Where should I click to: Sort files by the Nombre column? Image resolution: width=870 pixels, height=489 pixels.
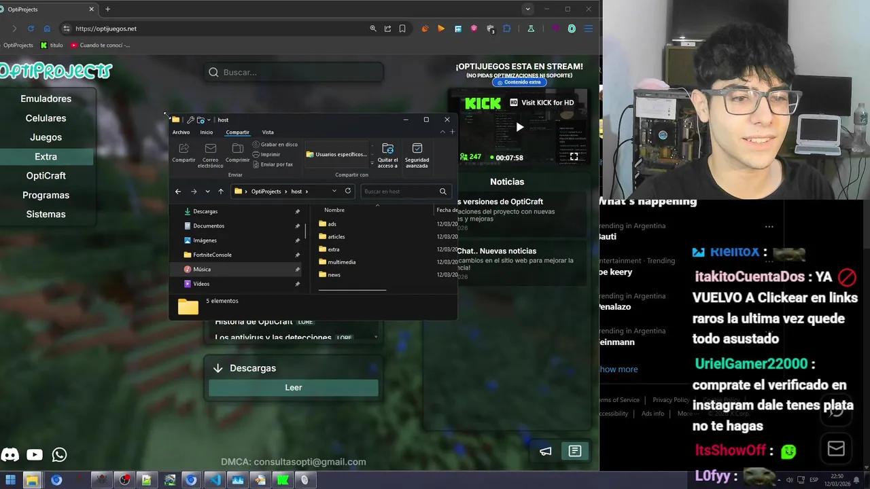(x=334, y=210)
